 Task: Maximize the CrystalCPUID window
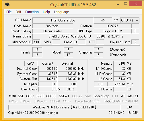(126, 4)
